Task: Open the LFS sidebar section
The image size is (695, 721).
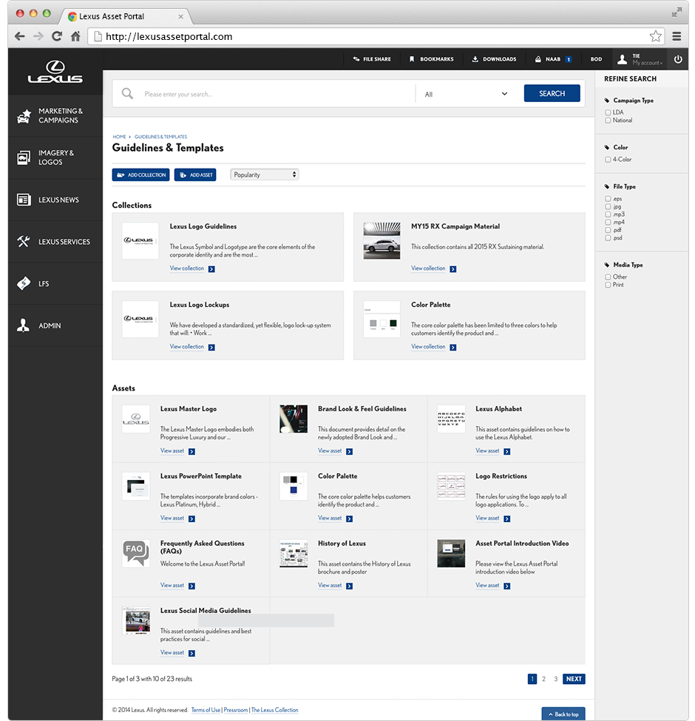Action: click(55, 284)
